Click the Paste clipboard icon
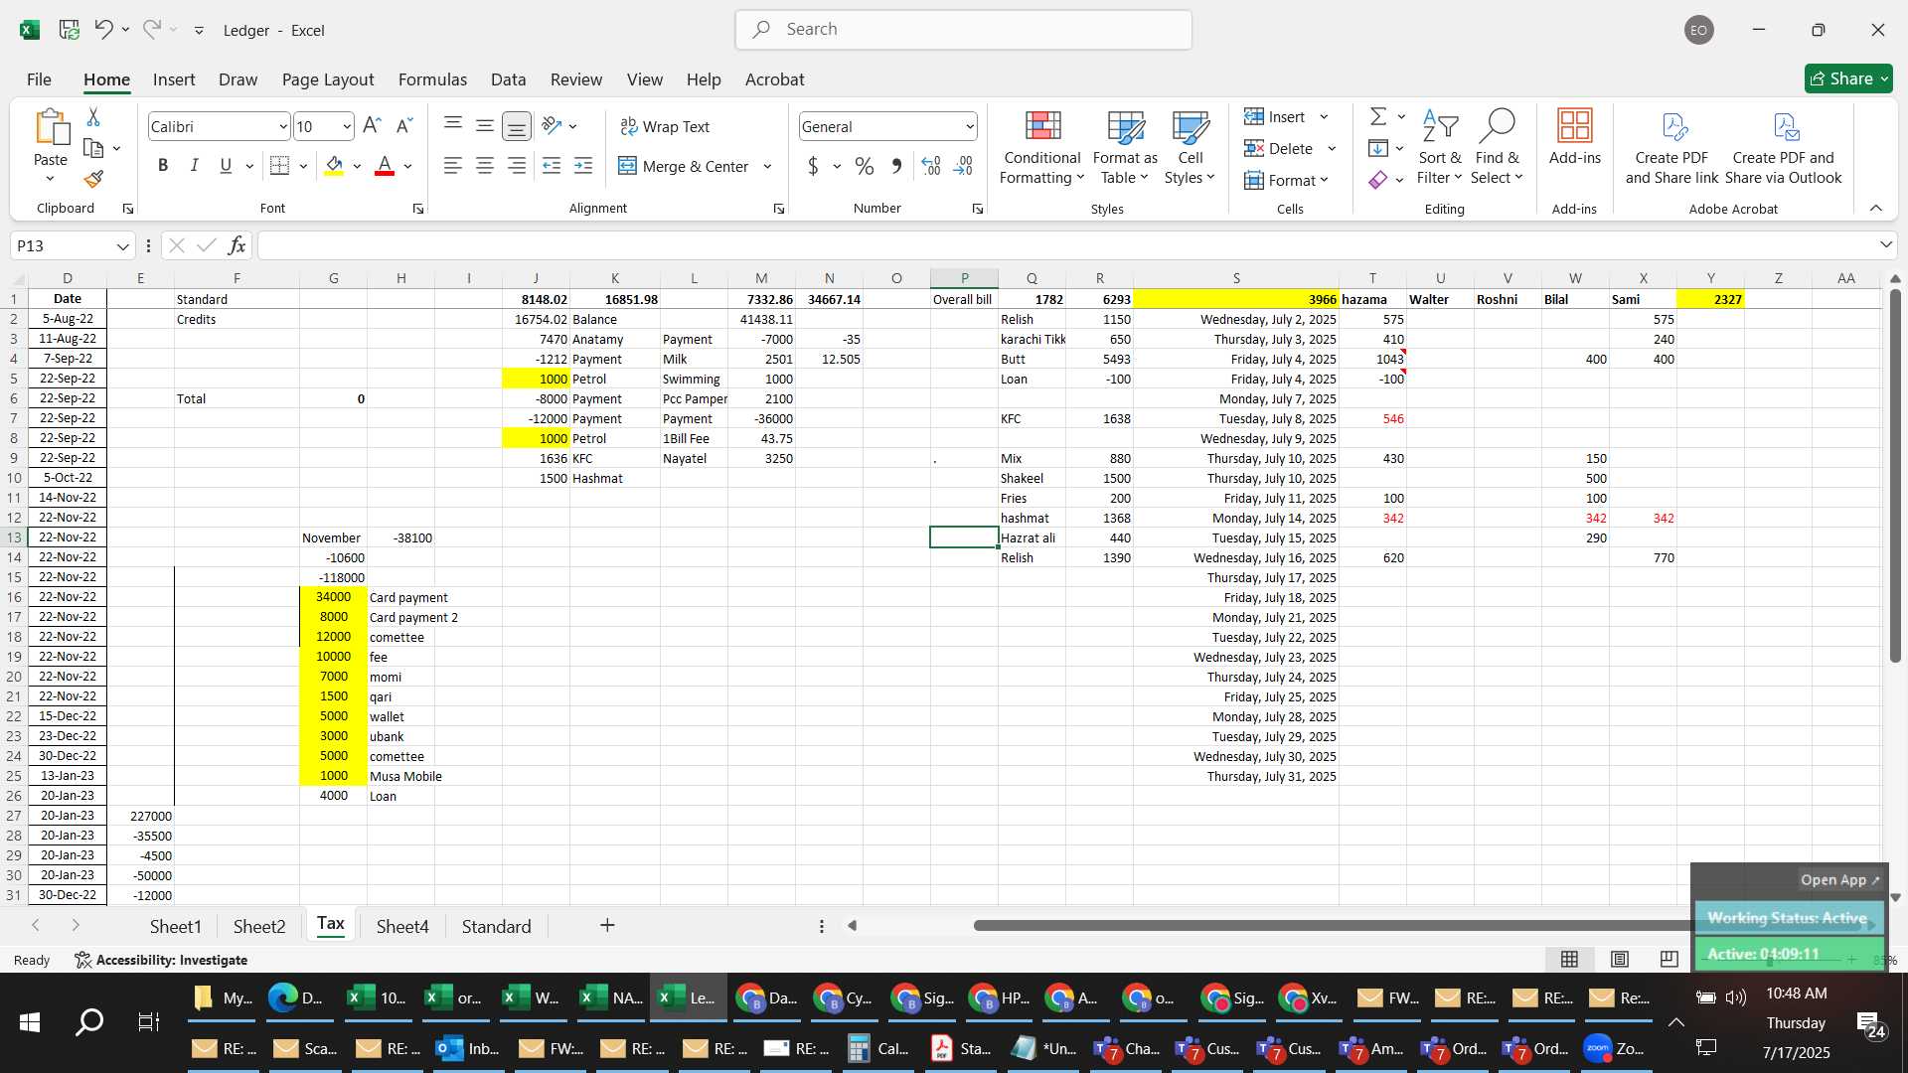This screenshot has width=1908, height=1073. point(51,129)
